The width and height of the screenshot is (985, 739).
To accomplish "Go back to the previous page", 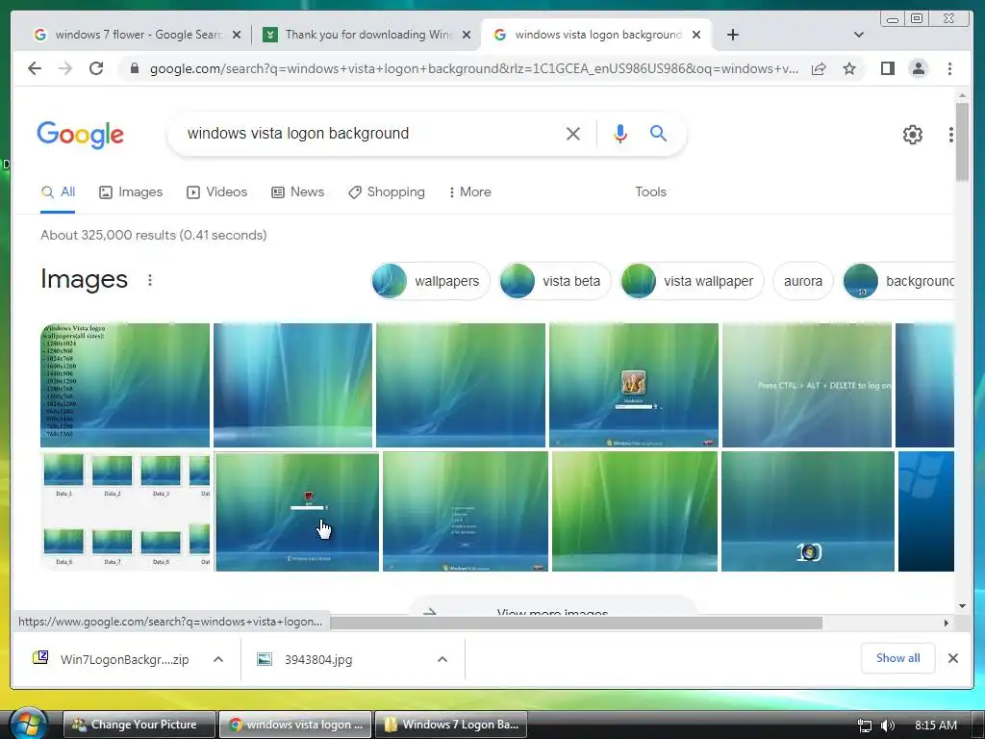I will pyautogui.click(x=35, y=68).
